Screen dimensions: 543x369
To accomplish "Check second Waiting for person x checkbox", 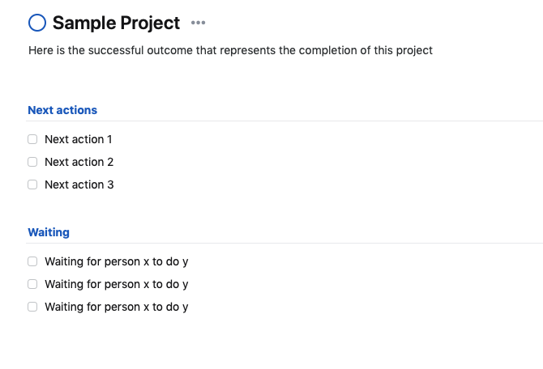I will coord(32,284).
